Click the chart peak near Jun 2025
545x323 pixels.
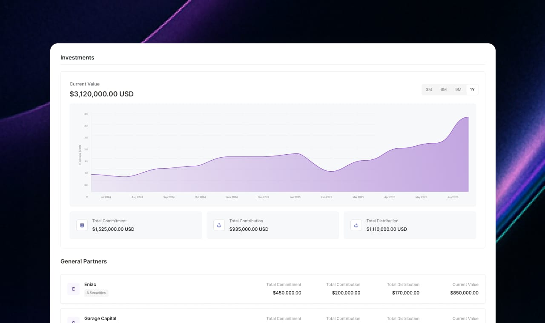click(467, 117)
